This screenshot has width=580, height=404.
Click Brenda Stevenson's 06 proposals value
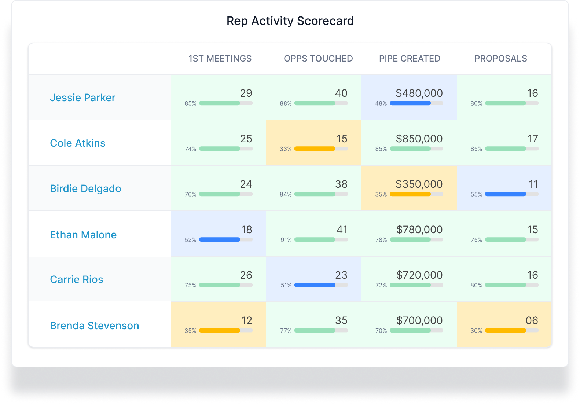pos(532,321)
